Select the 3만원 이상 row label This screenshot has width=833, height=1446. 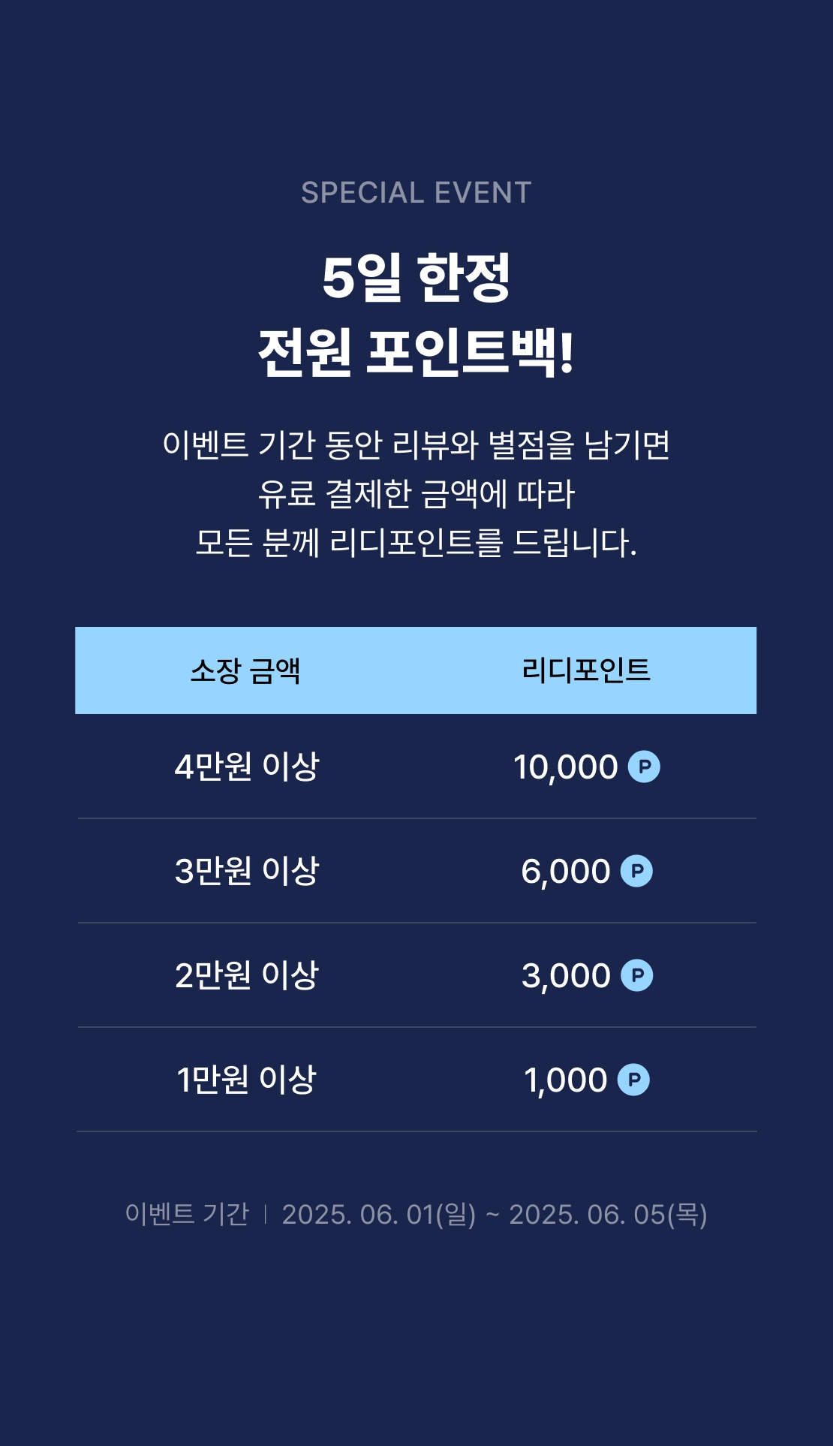pos(247,871)
